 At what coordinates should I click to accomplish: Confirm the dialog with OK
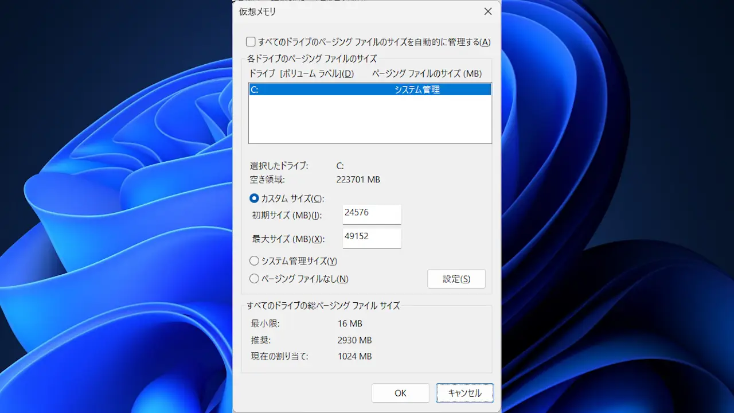pyautogui.click(x=400, y=393)
